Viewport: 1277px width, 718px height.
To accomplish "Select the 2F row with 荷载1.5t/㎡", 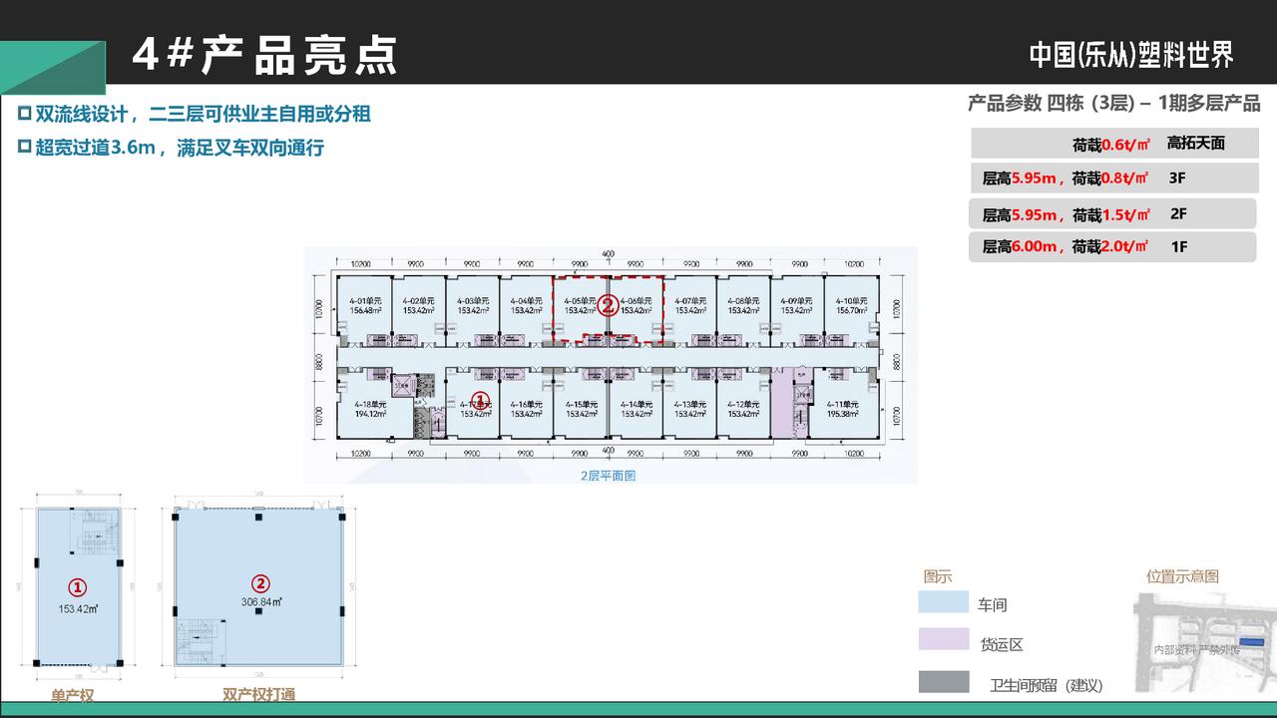I will point(1112,213).
